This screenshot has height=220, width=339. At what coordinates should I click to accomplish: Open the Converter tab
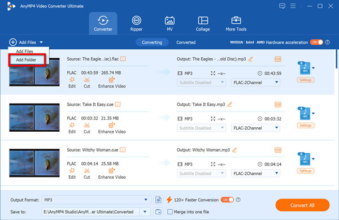tap(103, 23)
